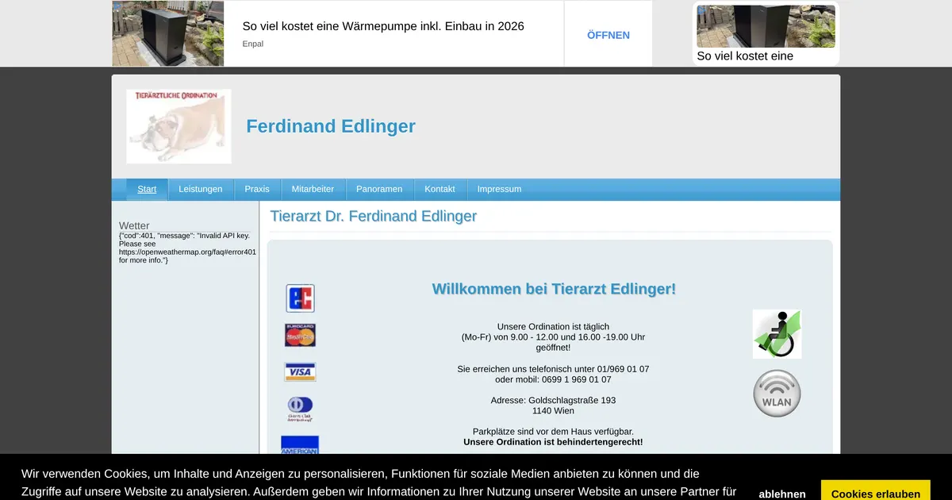952x500 pixels.
Task: Select the Eurocard/Mastercard payment icon
Action: pos(300,334)
